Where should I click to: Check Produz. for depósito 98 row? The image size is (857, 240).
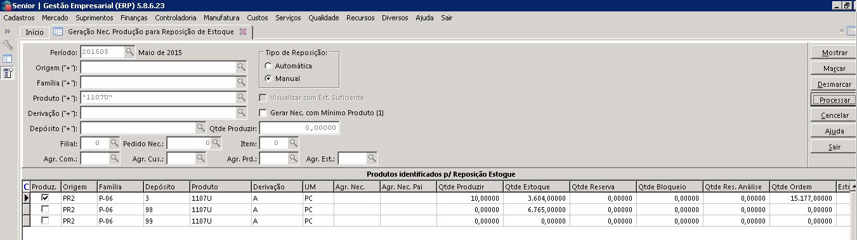(x=45, y=209)
